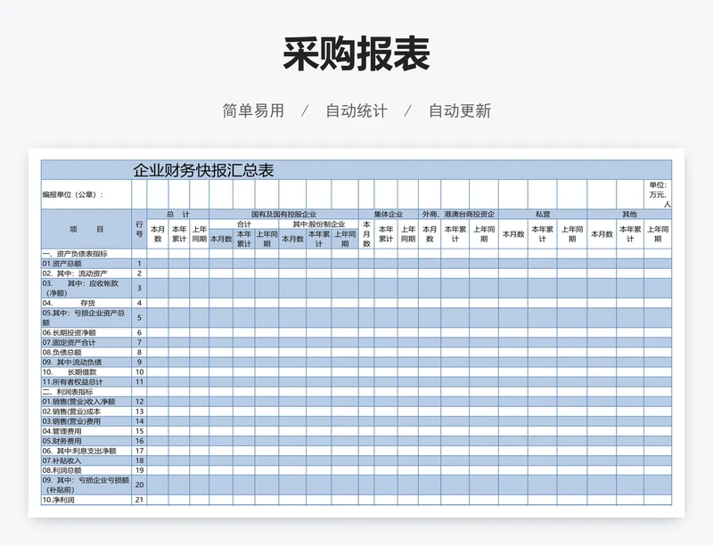Image resolution: width=713 pixels, height=546 pixels.
Task: Select the 08.利润总额 row label
Action: [x=86, y=470]
